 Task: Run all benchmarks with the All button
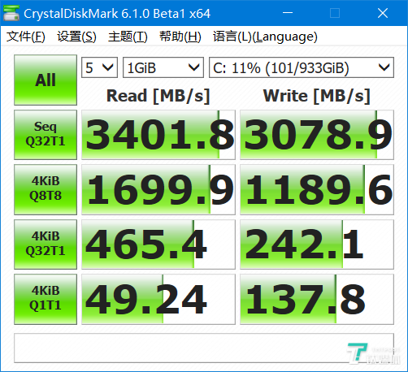coord(46,80)
